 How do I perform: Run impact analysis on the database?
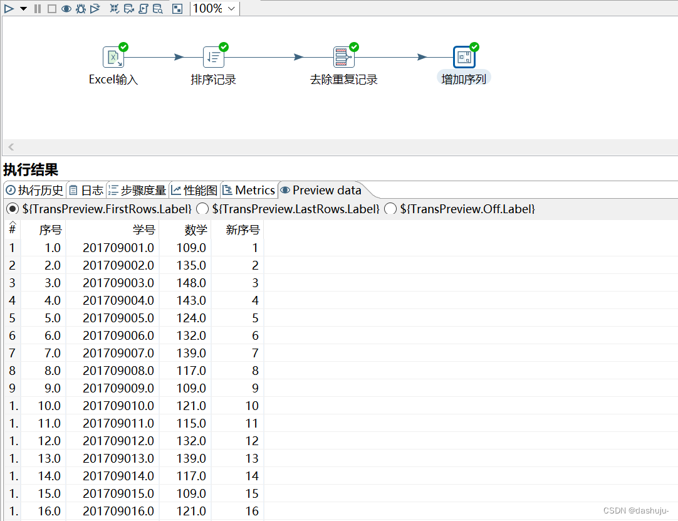pos(128,8)
